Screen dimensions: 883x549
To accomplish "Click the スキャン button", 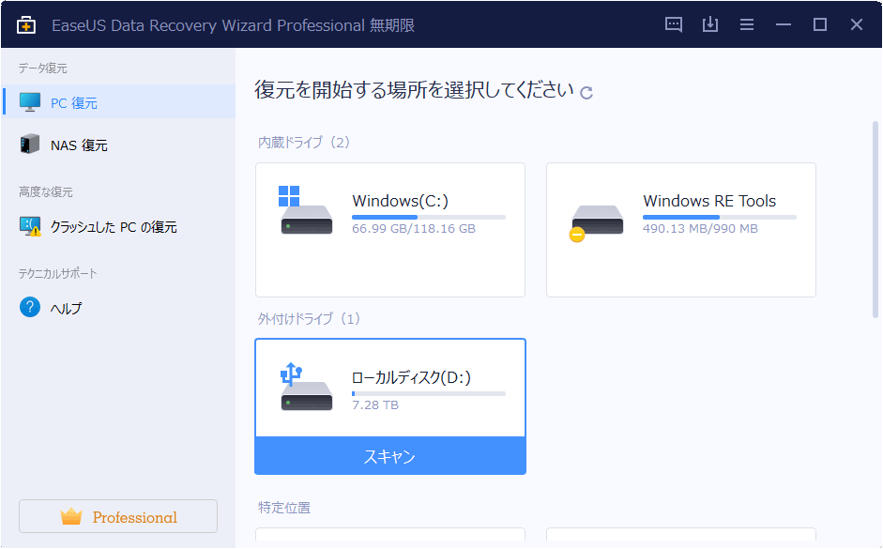I will (390, 455).
